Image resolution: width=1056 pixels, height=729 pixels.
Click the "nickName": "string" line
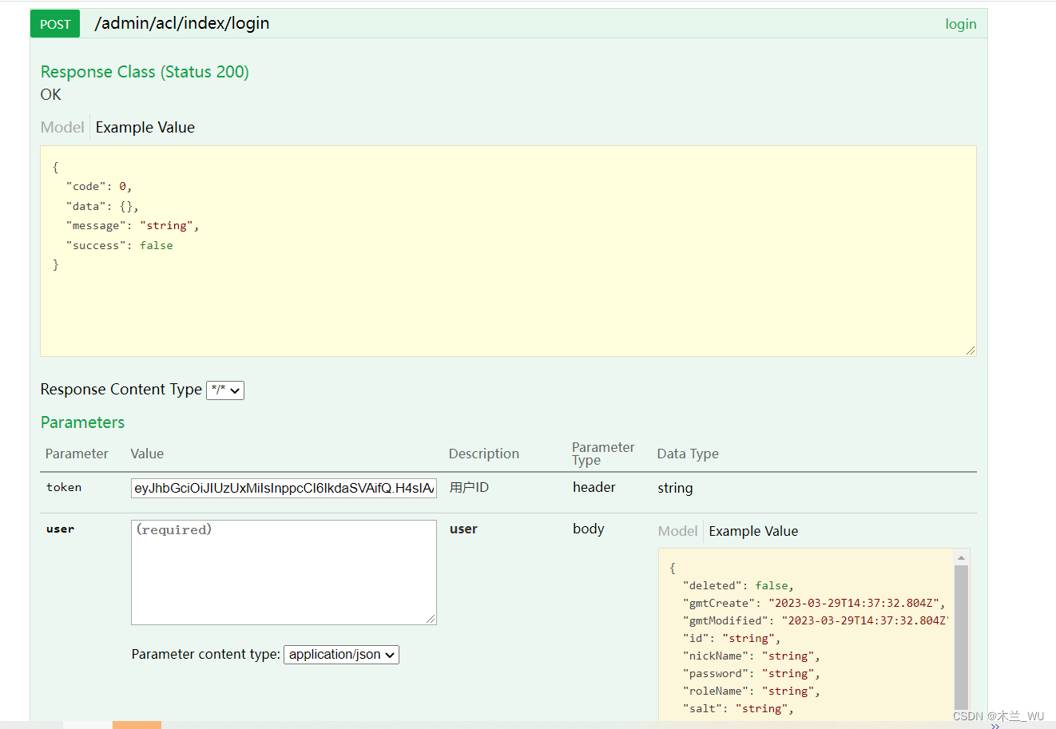click(752, 656)
